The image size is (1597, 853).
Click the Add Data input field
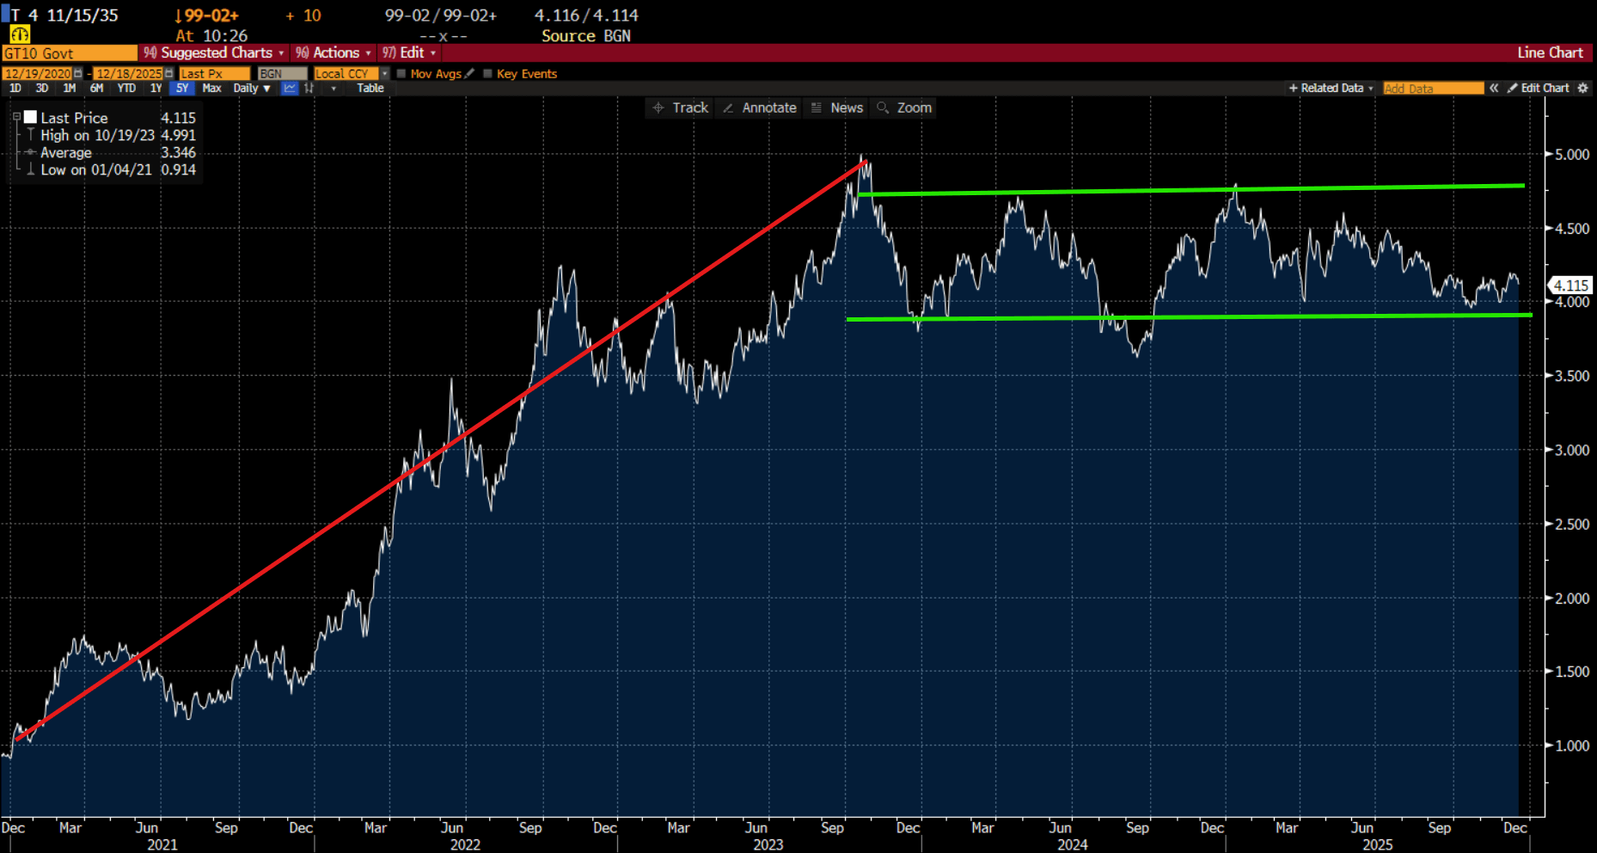point(1433,89)
